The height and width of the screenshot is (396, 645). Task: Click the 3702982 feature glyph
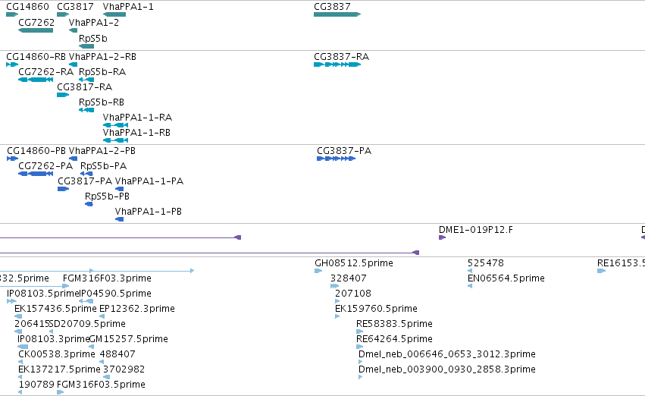107,377
